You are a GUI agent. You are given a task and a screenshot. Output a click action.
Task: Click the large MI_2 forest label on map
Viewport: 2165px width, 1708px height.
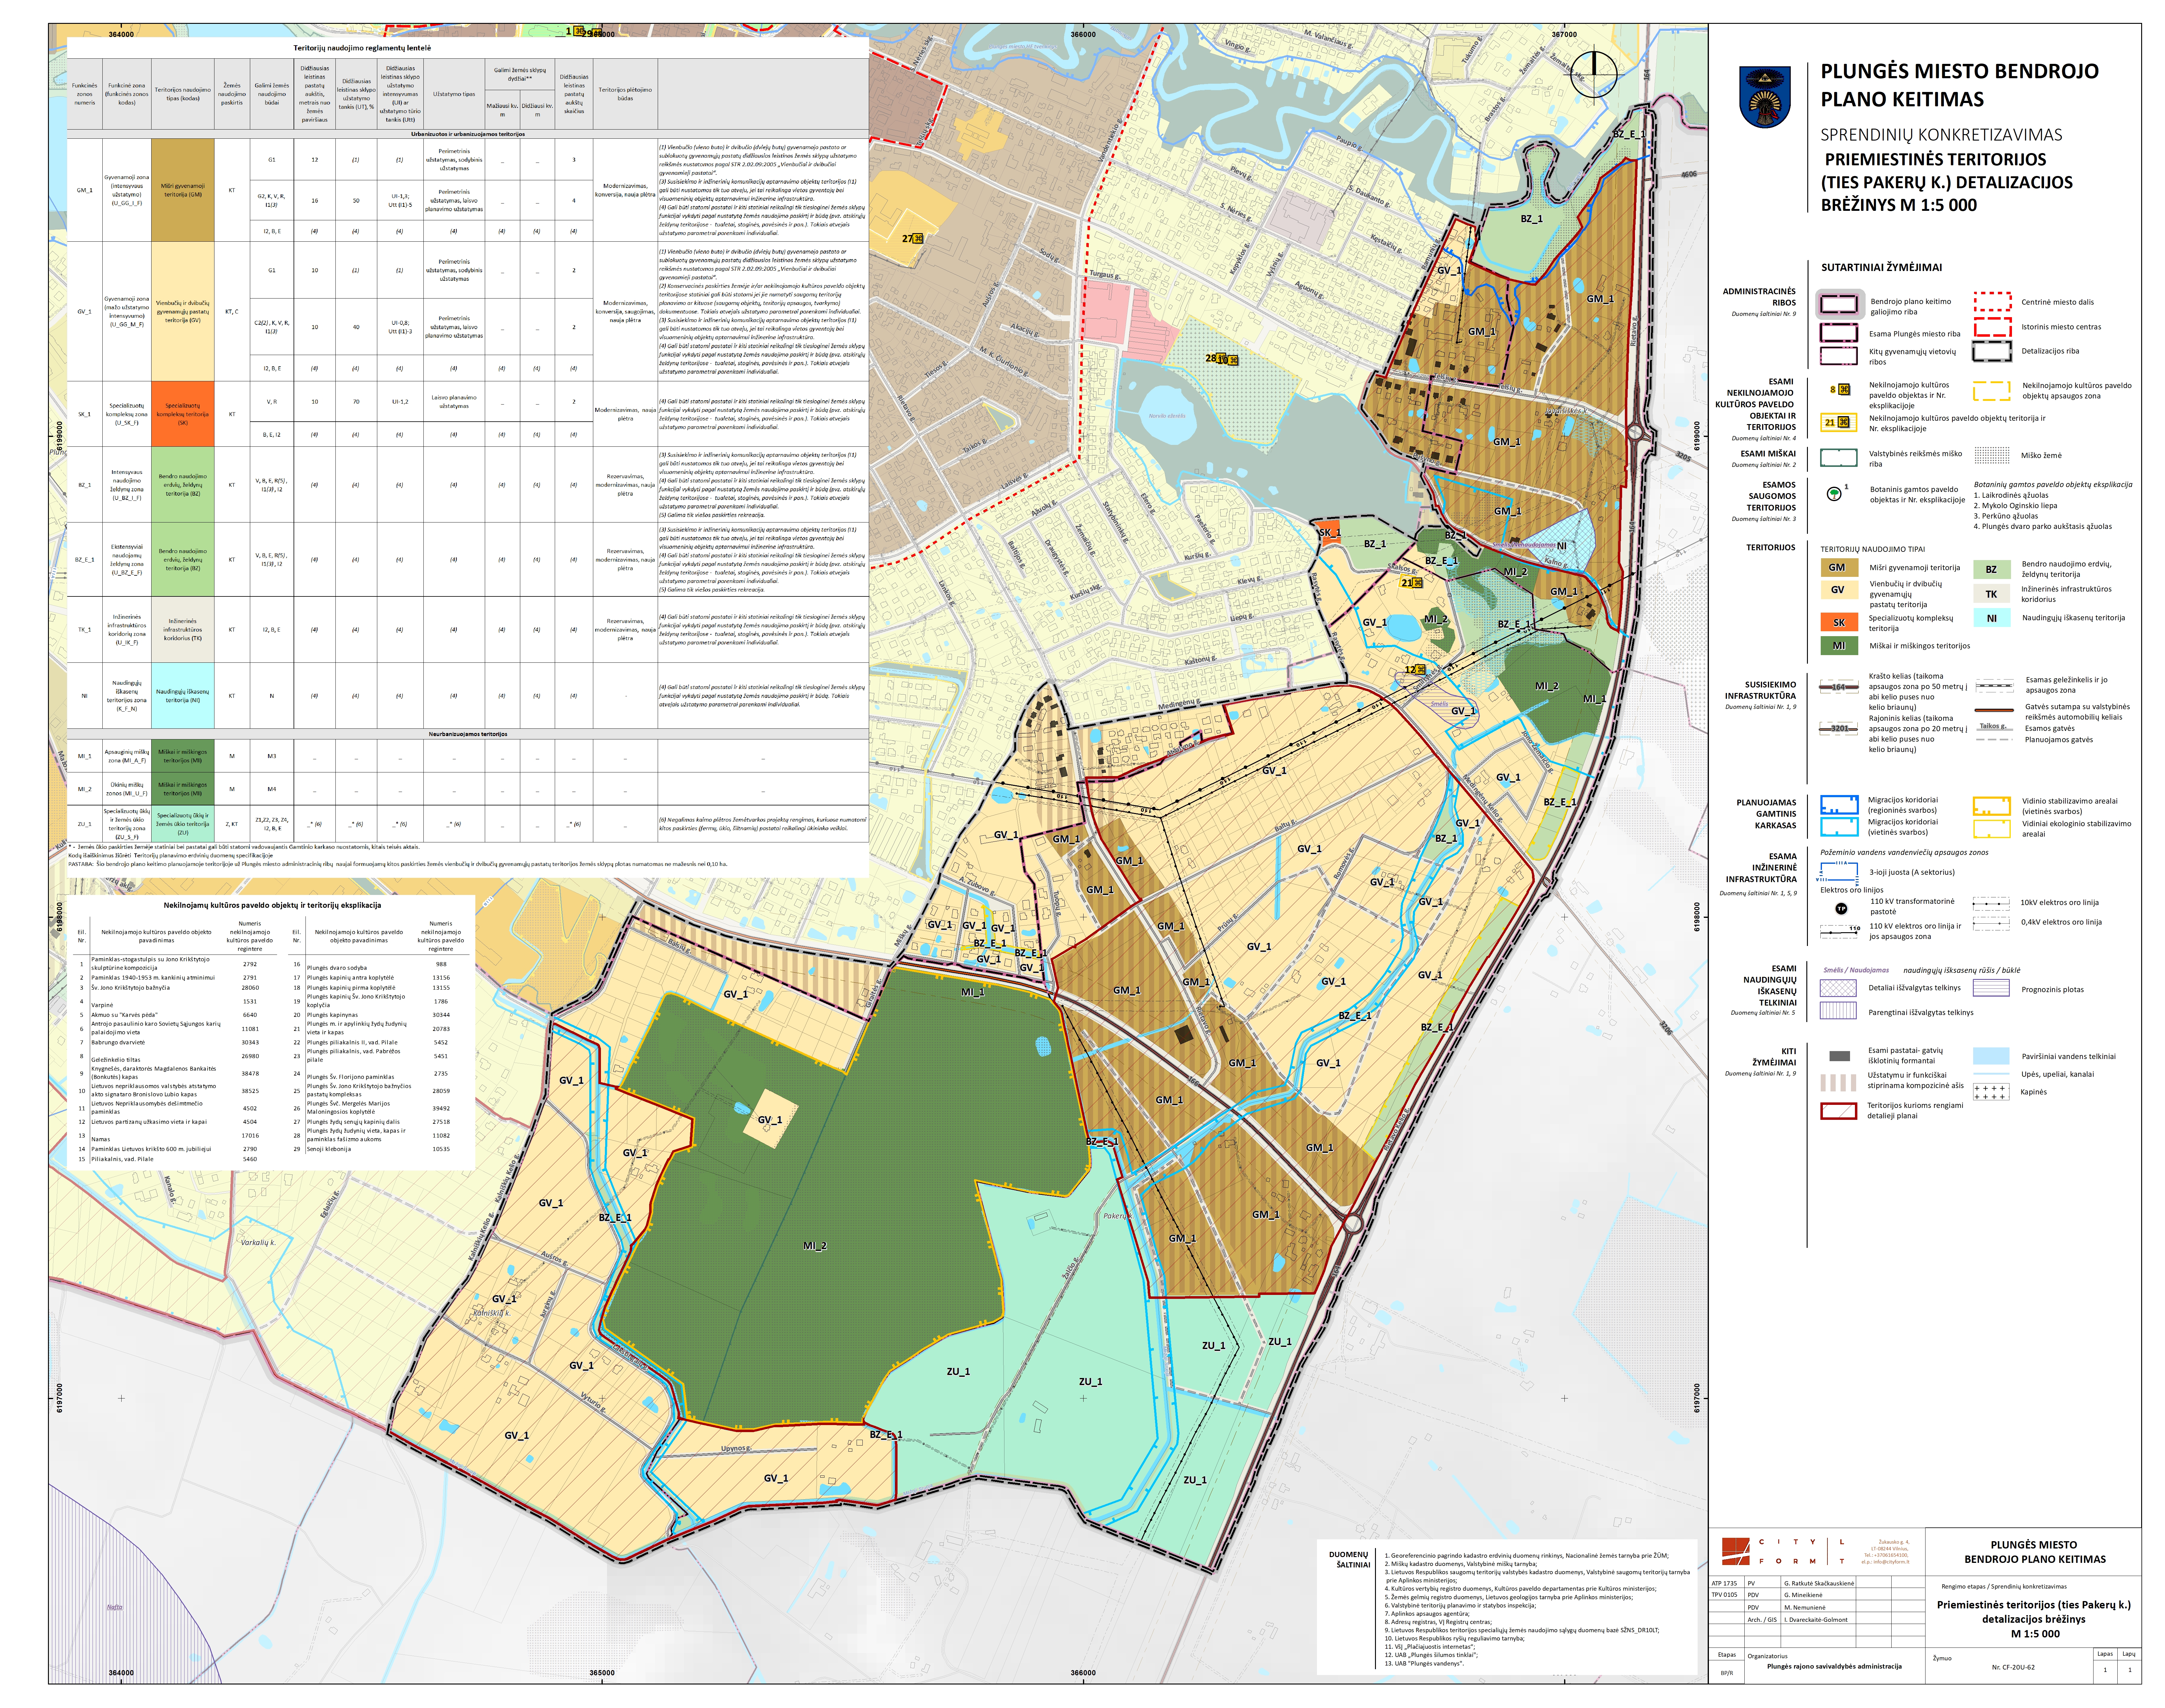[x=815, y=1246]
